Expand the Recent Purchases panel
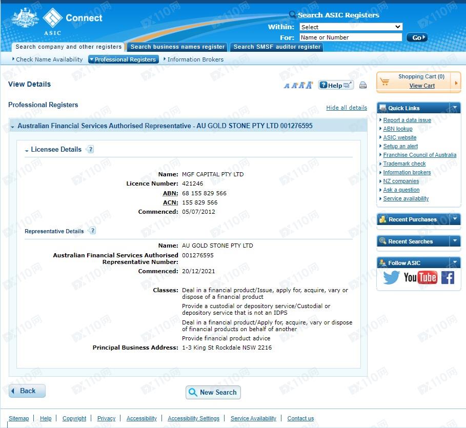The image size is (466, 428). [x=455, y=219]
